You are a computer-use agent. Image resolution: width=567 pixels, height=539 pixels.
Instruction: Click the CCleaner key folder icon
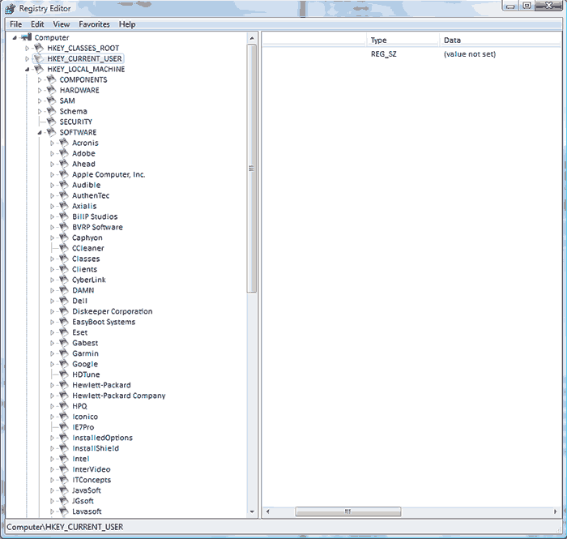(x=64, y=248)
